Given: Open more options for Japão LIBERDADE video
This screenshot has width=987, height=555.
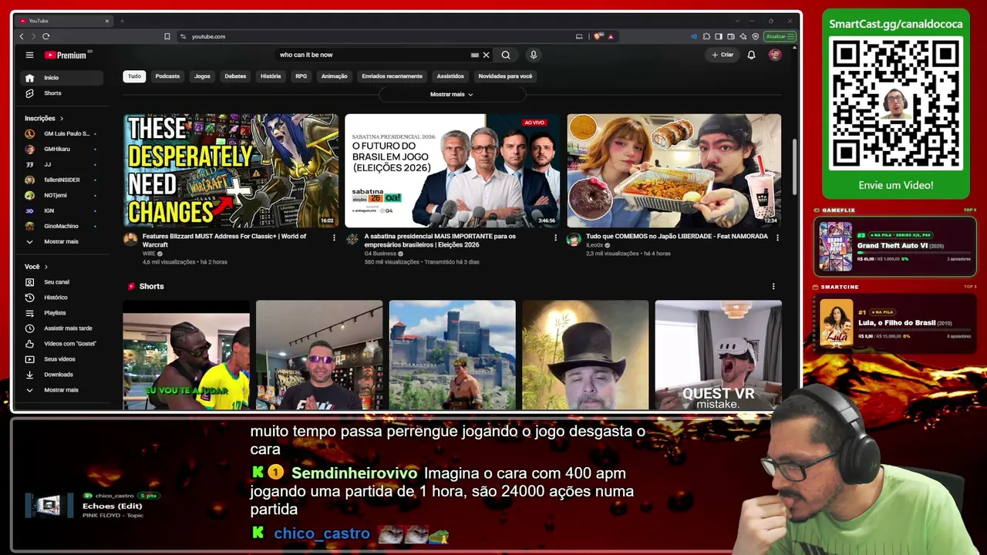Looking at the screenshot, I should [x=776, y=237].
